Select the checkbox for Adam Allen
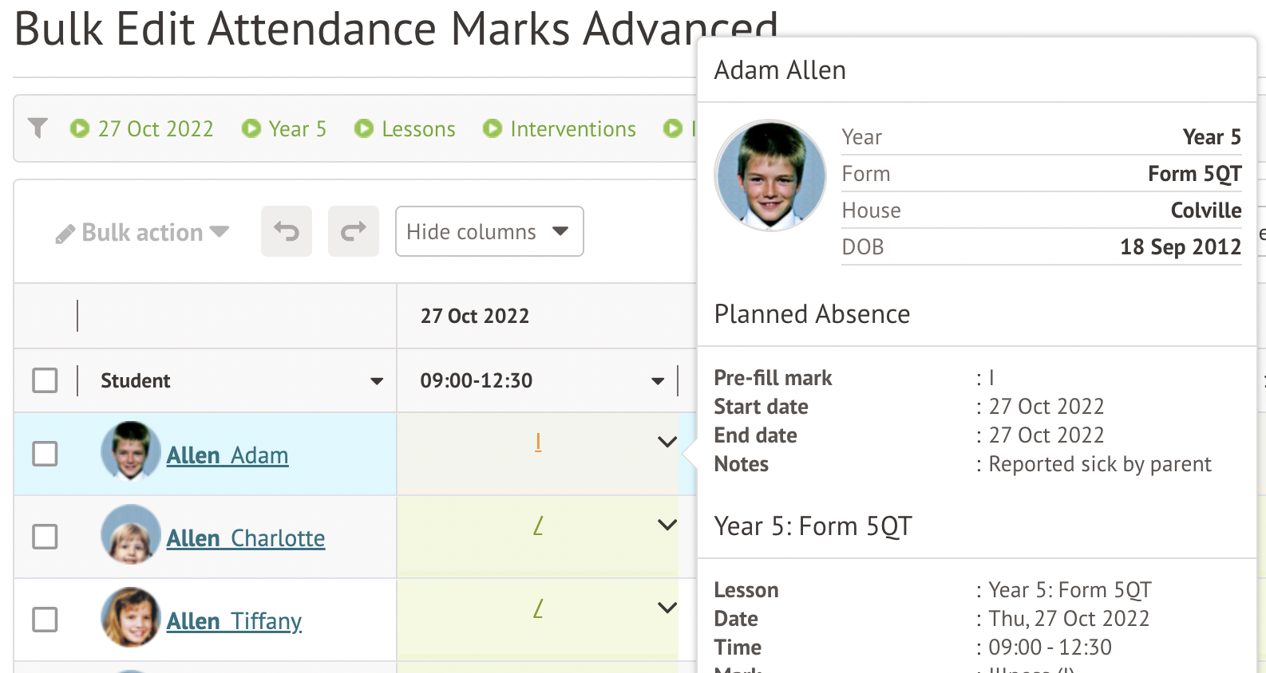 45,454
